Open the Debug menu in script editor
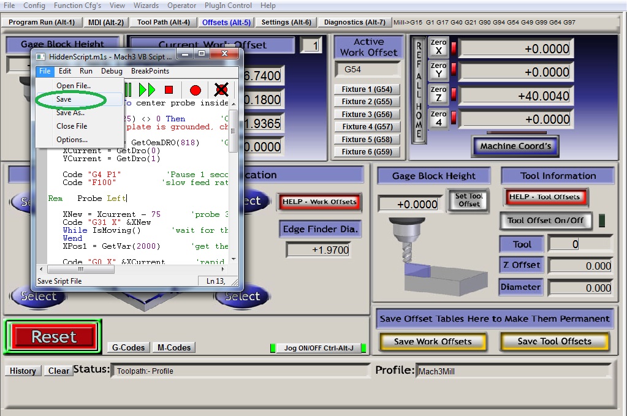 click(x=112, y=71)
